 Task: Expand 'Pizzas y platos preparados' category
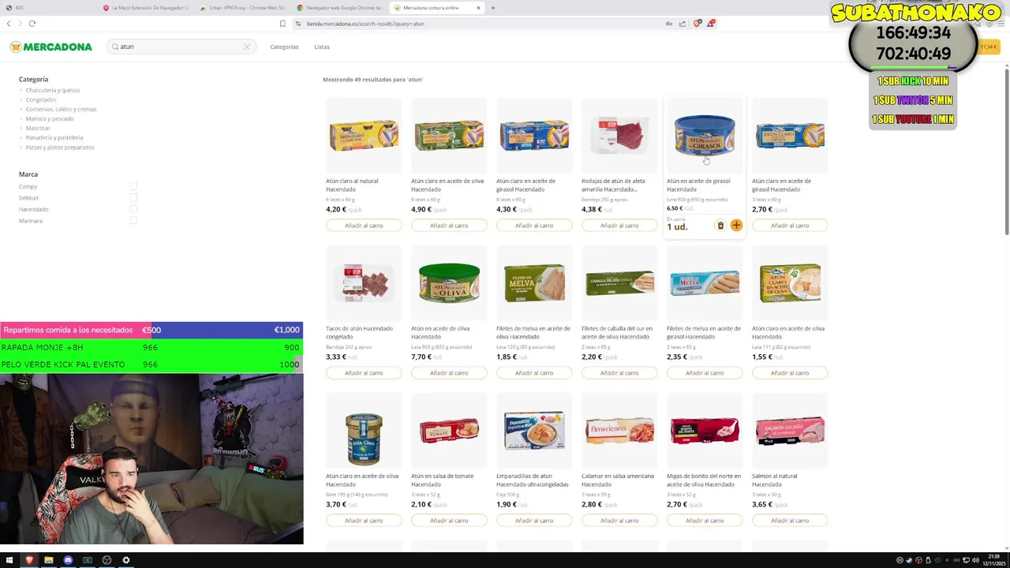click(59, 147)
